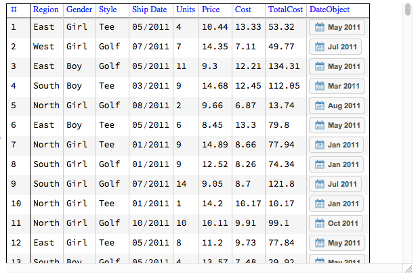The height and width of the screenshot is (278, 418).
Task: Open the Jan 2011 date object in row 10
Action: [336, 204]
